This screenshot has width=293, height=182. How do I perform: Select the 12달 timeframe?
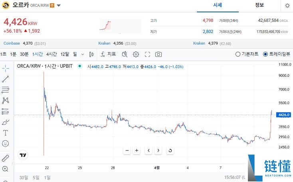65,54
